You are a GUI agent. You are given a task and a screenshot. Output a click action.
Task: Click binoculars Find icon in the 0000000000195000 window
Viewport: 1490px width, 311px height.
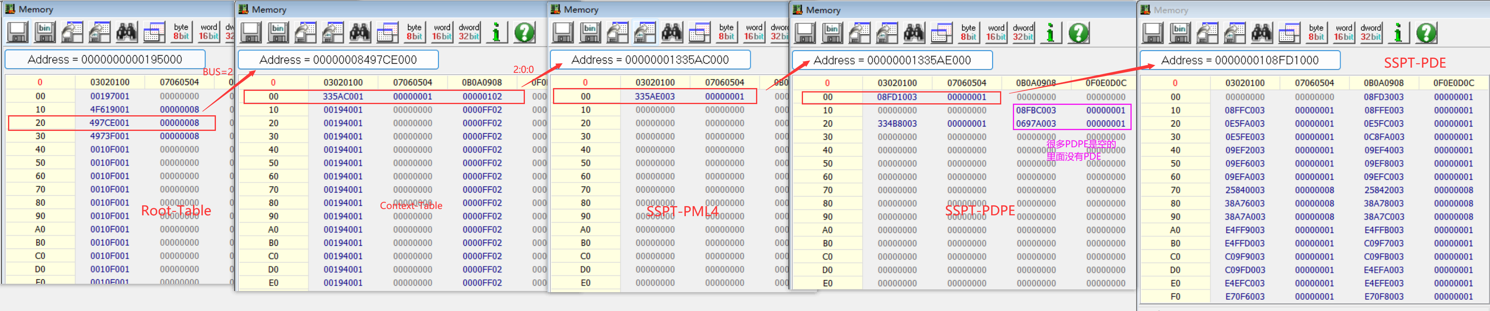coord(127,32)
